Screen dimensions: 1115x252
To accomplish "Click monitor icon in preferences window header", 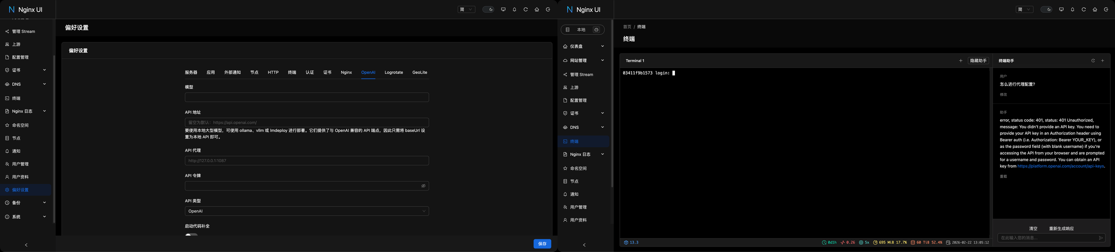I will point(503,10).
